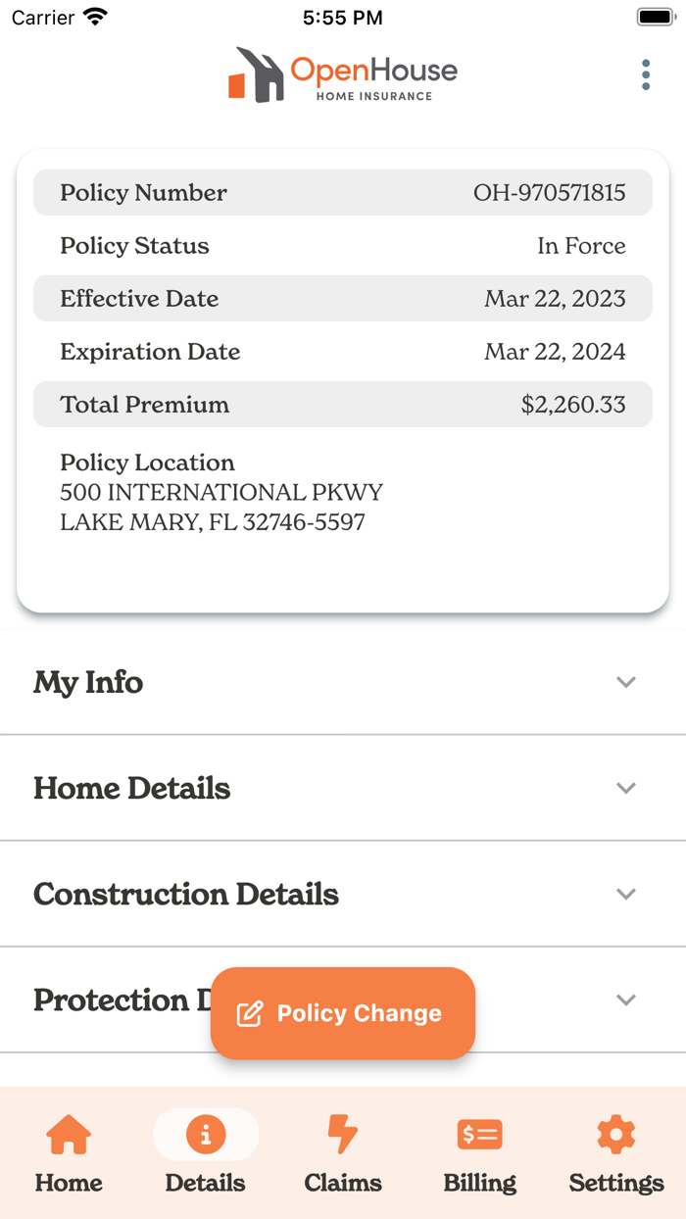
Task: Select the Home icon in bottom navigation
Action: tap(68, 1134)
